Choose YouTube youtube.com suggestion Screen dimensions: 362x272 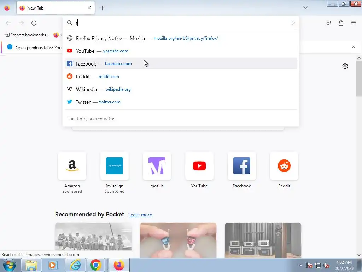tap(181, 51)
